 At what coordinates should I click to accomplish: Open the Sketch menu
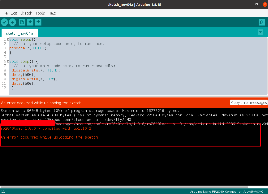(x=26, y=13)
